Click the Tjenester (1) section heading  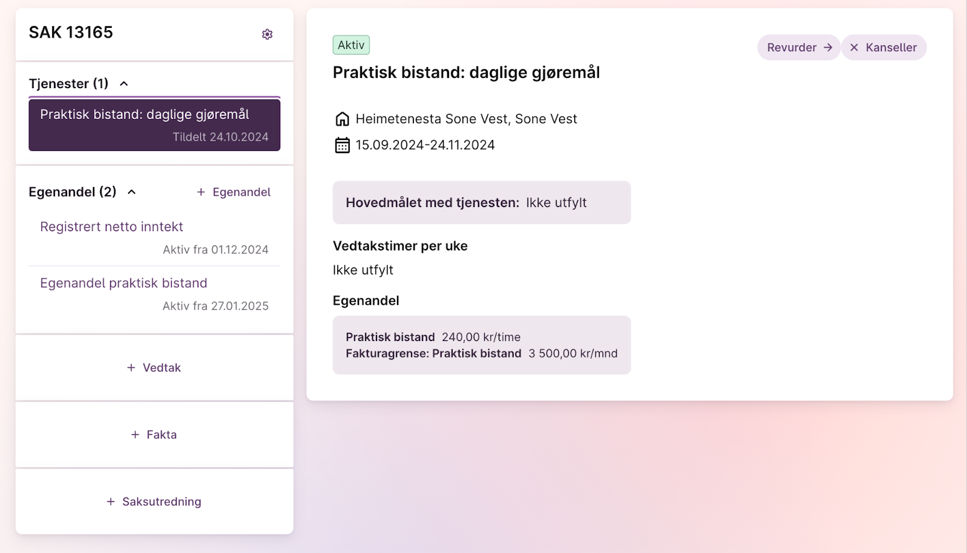coord(69,84)
